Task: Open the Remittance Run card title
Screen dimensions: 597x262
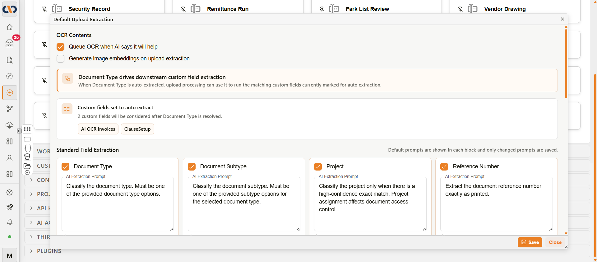Action: tap(228, 9)
